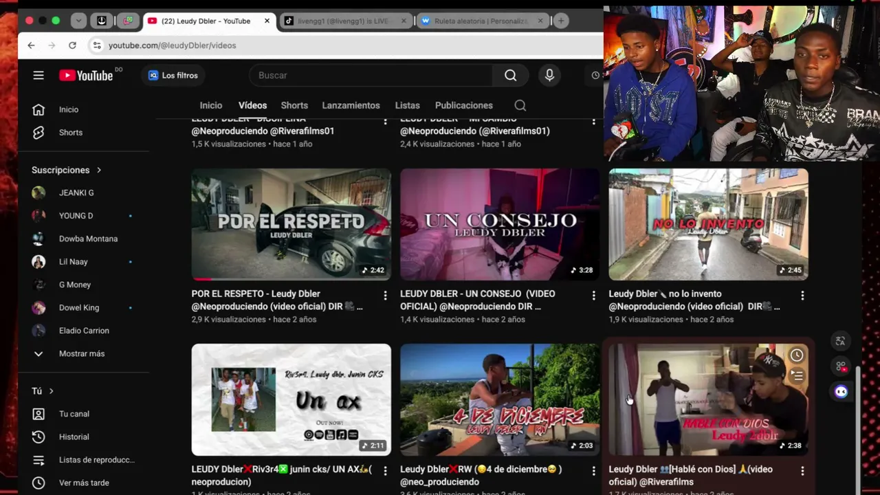Open Eladio Carrion subscription channel
880x495 pixels.
(84, 331)
